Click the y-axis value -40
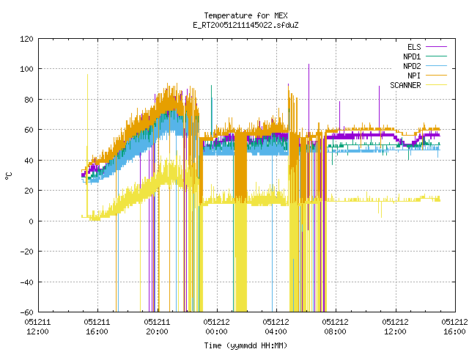The width and height of the screenshot is (469, 352). point(26,282)
